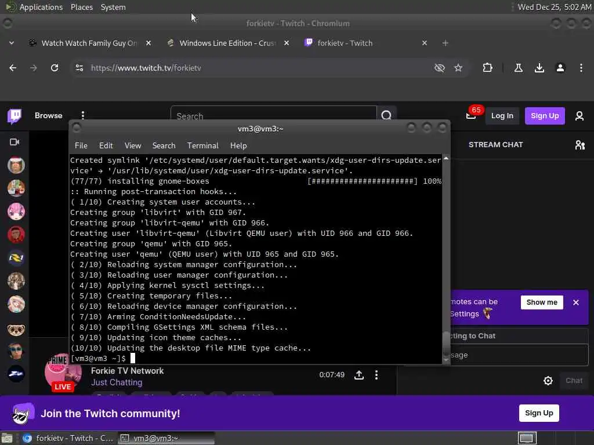Open the Santa hat channel avatar in sidebar
594x445 pixels.
pos(16,165)
